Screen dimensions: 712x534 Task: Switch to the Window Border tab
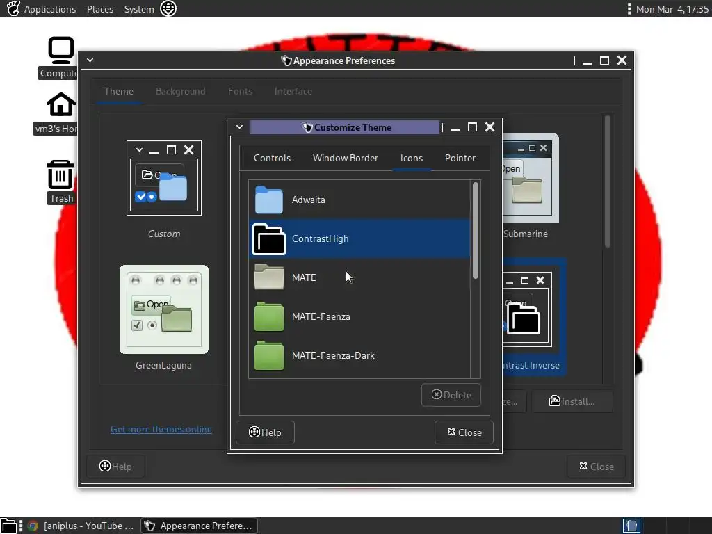pyautogui.click(x=345, y=158)
